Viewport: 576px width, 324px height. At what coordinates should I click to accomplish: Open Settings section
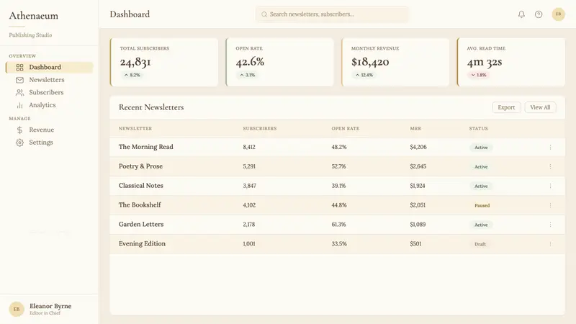(50, 143)
